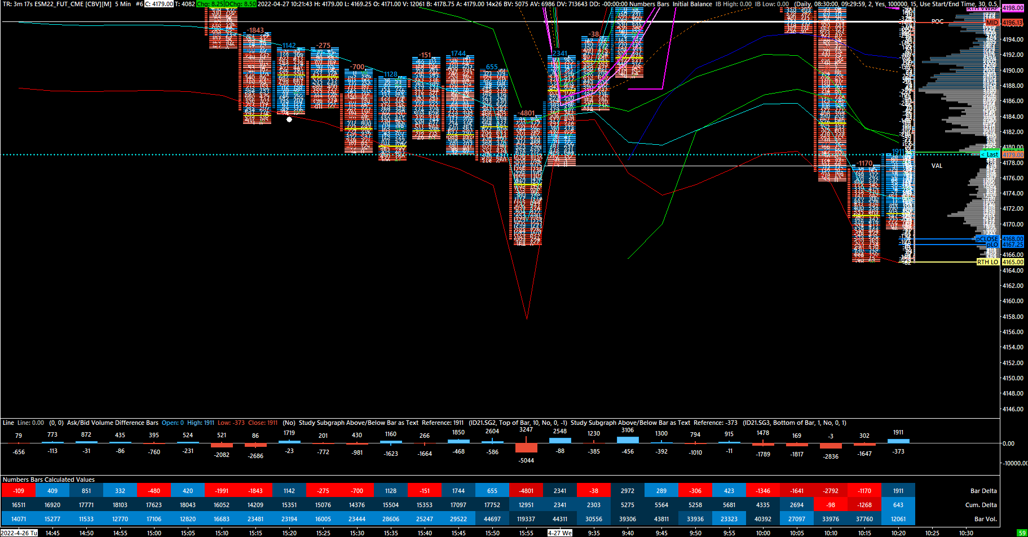
Task: Click the 'Numbers Bars Calculated Values' header
Action: click(48, 480)
